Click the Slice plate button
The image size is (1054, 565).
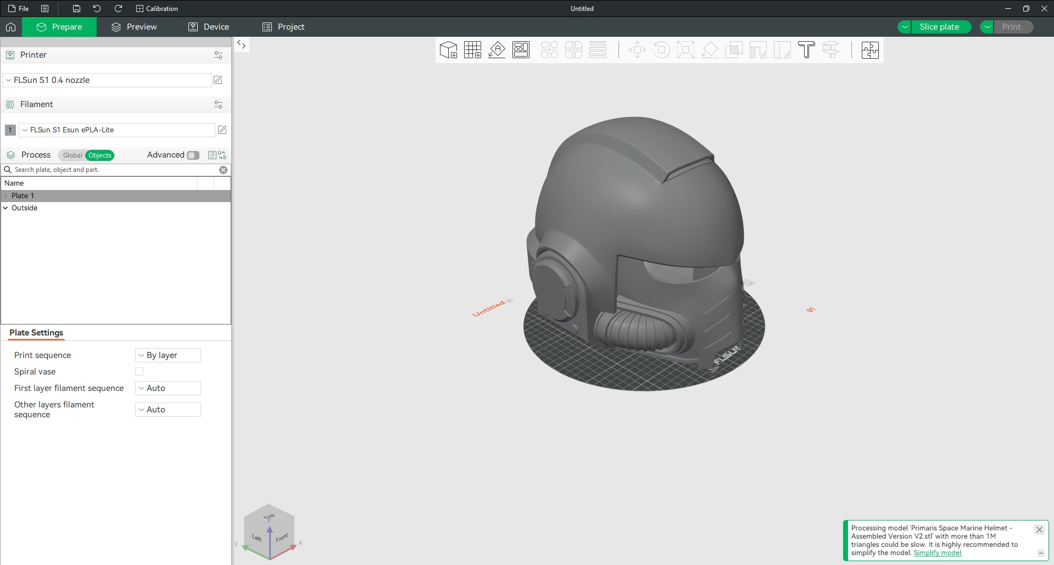tap(939, 27)
